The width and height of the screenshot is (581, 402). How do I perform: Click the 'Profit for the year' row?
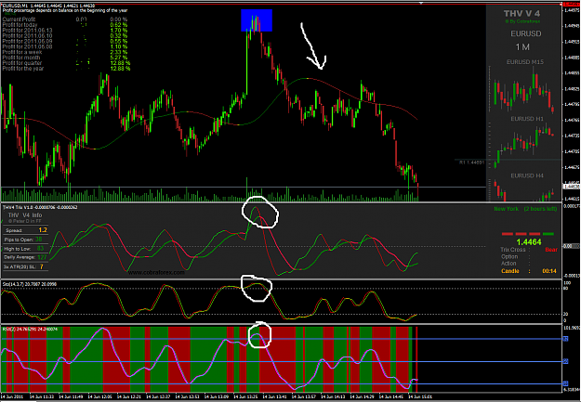point(66,69)
